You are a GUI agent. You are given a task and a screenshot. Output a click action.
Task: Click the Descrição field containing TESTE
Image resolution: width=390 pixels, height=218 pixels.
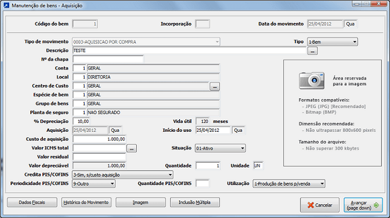coord(189,51)
